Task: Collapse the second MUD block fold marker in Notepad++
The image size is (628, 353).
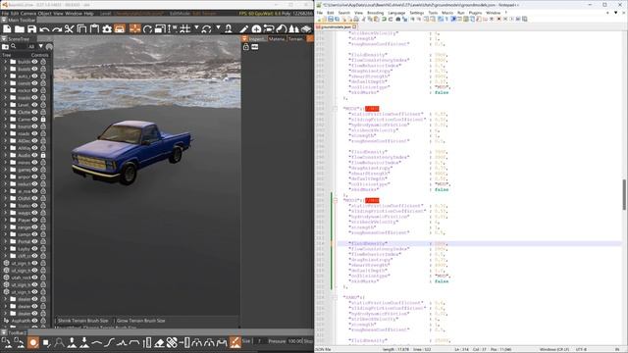Action: click(336, 200)
